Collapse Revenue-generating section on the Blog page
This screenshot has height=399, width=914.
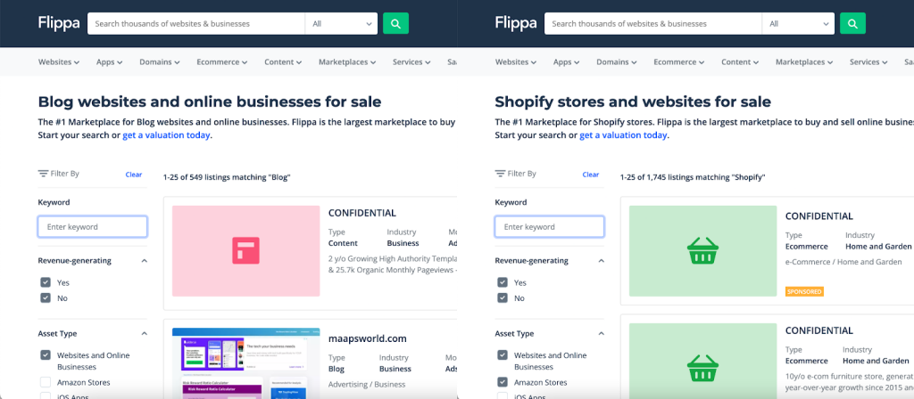pos(145,261)
